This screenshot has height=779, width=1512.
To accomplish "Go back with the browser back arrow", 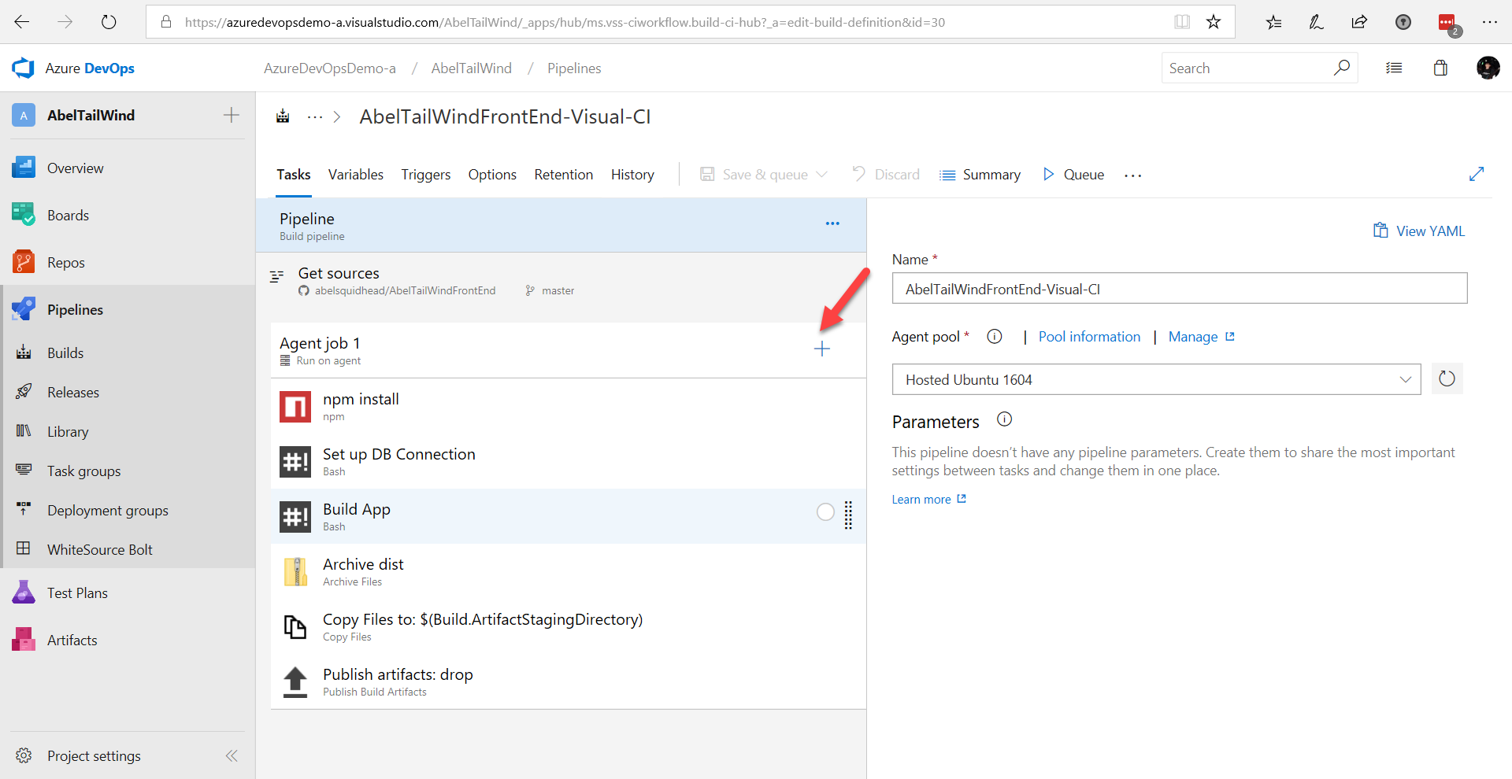I will tap(22, 22).
